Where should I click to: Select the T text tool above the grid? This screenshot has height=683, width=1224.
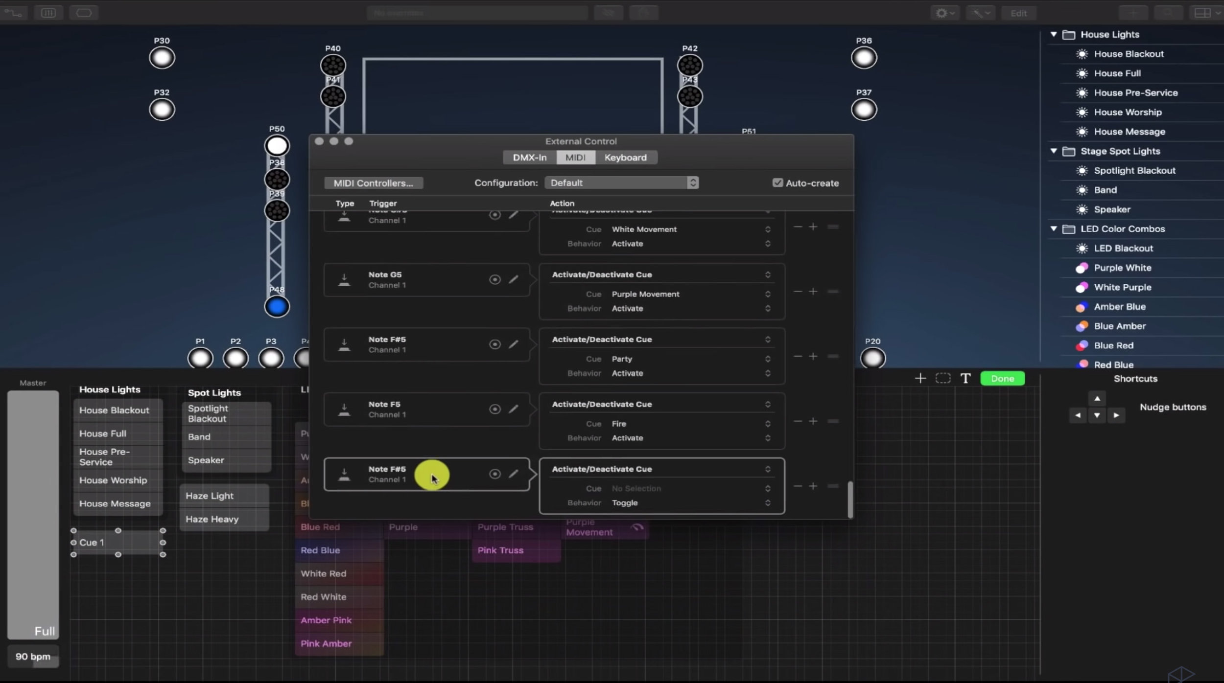click(x=965, y=378)
